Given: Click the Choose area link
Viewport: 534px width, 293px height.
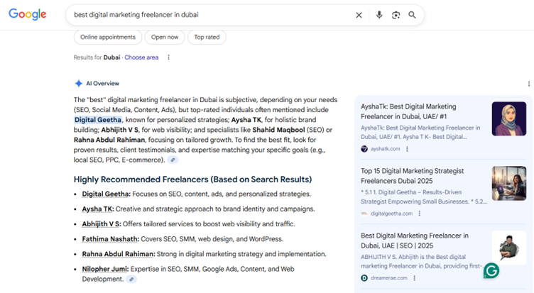Looking at the screenshot, I should [x=141, y=57].
